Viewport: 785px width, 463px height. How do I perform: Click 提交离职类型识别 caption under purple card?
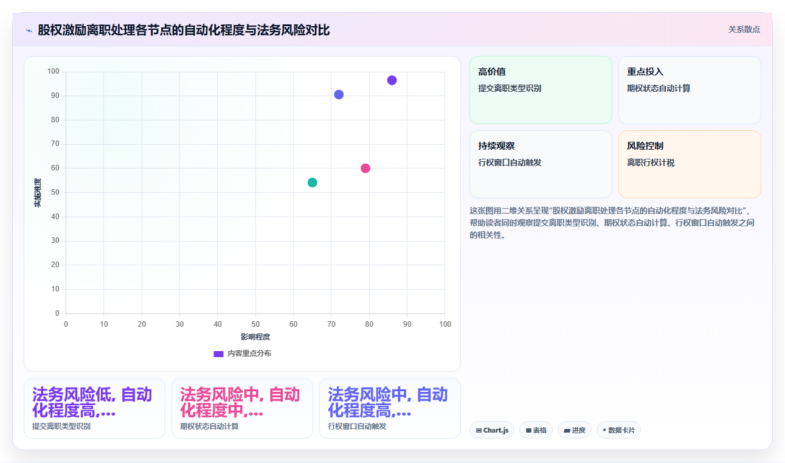61,426
